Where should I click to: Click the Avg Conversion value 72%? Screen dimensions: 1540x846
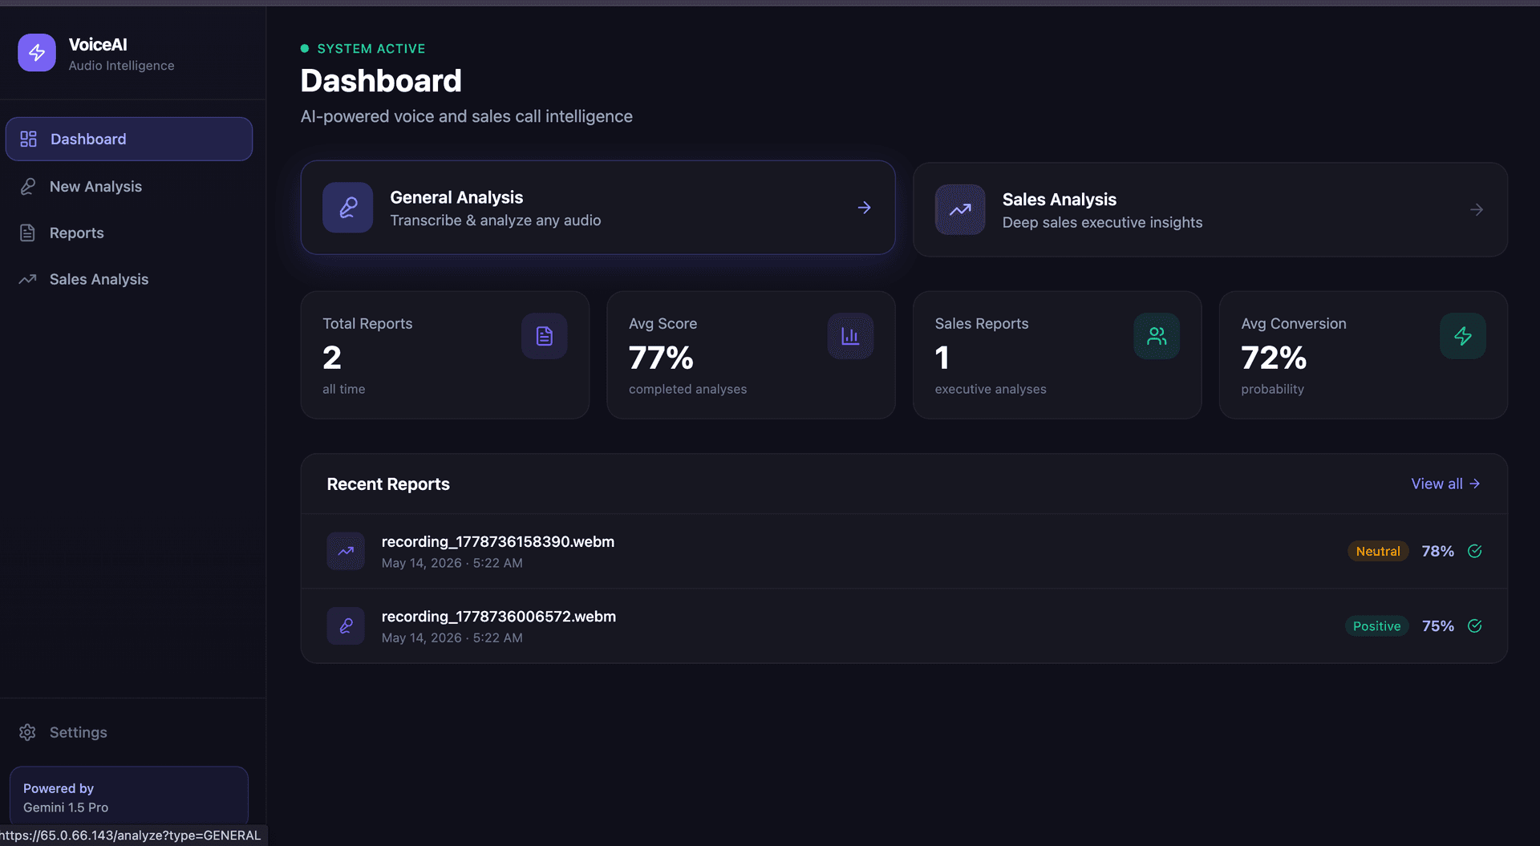tap(1274, 358)
